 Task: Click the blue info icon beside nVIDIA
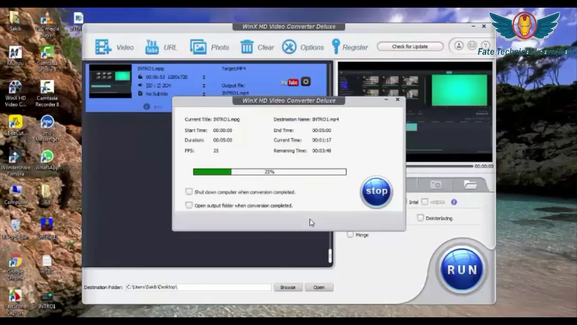(x=454, y=202)
